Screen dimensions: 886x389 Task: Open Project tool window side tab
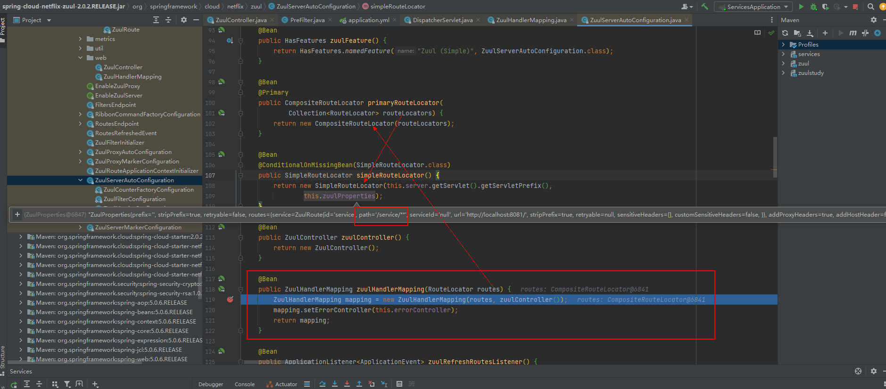pyautogui.click(x=3, y=30)
